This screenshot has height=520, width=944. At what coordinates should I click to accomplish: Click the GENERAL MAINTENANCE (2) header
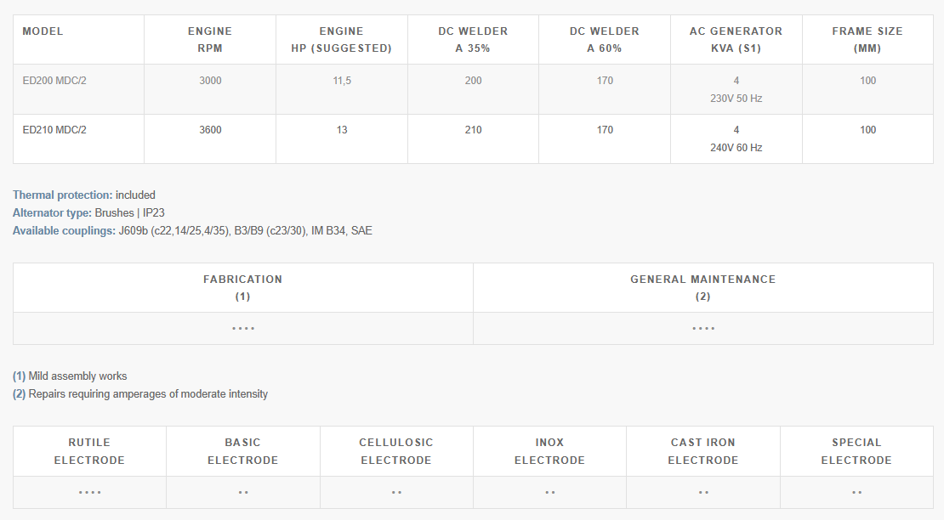702,288
